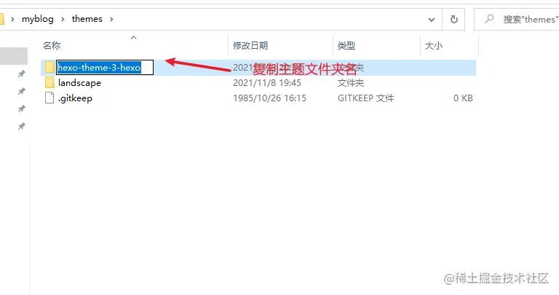Screen dimensions: 559x295
Task: Select the landscape folder row
Action: pos(258,83)
